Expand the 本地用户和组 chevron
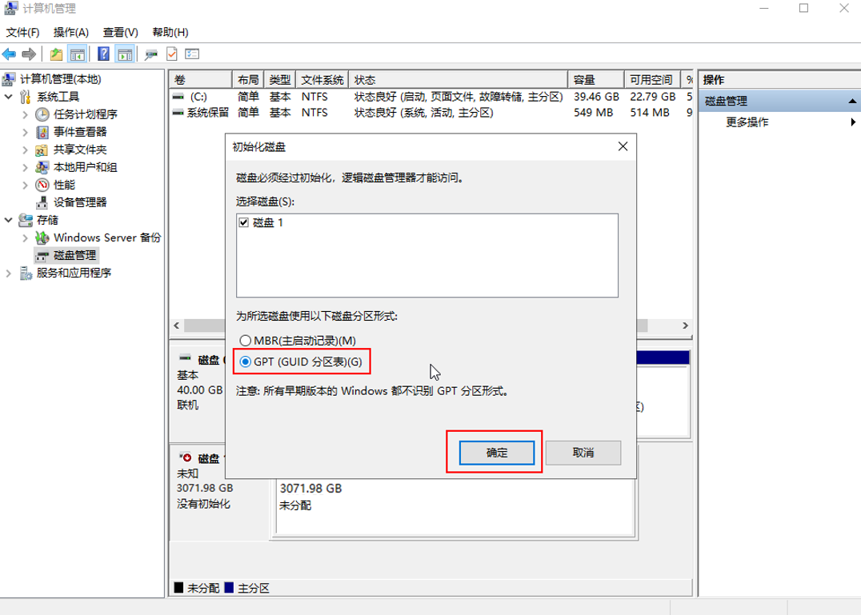This screenshot has height=615, width=861. tap(26, 167)
